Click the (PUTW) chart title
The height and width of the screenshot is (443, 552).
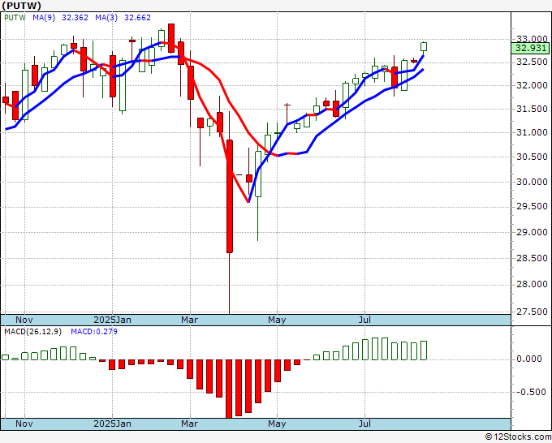coord(21,6)
